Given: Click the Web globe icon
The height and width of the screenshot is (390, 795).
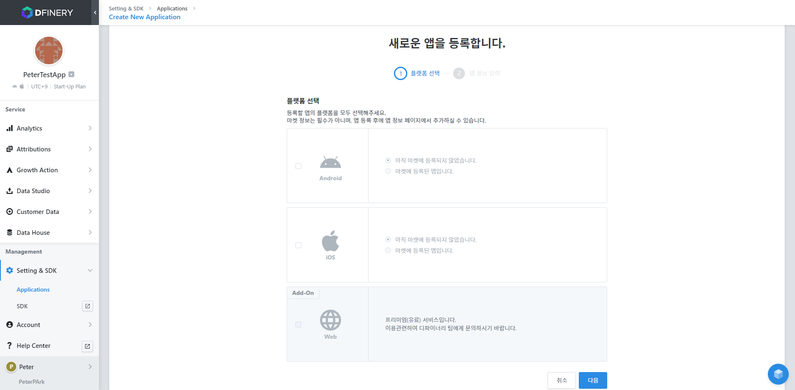Looking at the screenshot, I should (x=331, y=320).
